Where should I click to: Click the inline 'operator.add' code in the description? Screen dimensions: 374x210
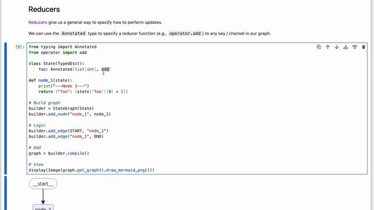point(185,34)
